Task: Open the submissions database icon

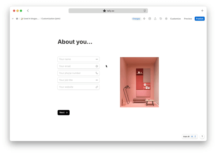Action: 150,19
